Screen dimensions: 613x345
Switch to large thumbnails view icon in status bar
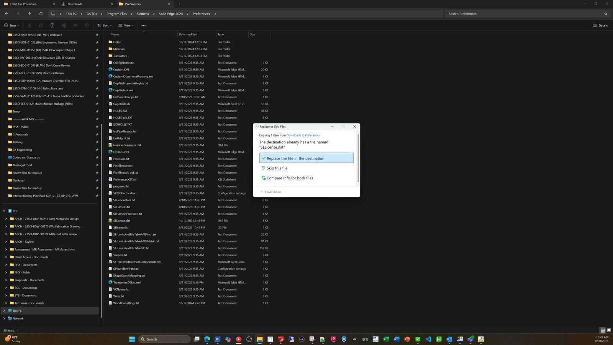[x=608, y=330]
